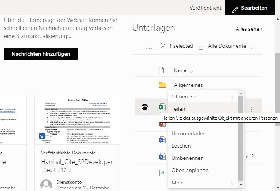This screenshot has width=280, height=191.
Task: Click the context menu scroll down arrow
Action: [241, 184]
